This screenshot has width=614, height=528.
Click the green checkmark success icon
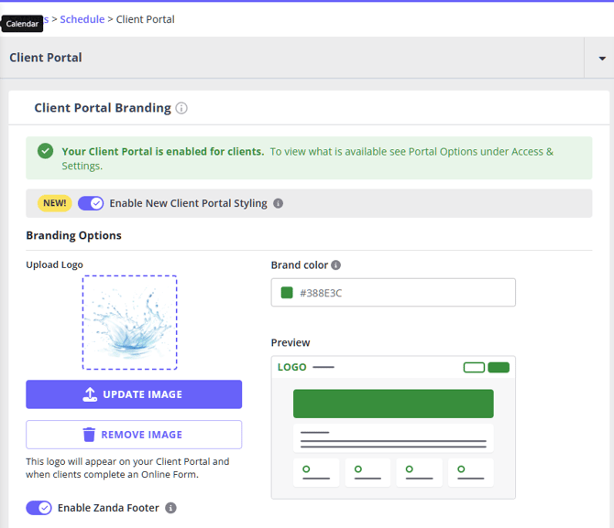(45, 151)
